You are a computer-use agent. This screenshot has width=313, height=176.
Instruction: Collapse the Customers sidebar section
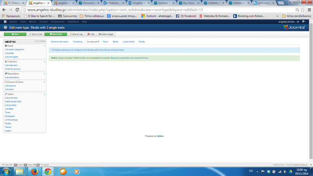tap(45, 61)
